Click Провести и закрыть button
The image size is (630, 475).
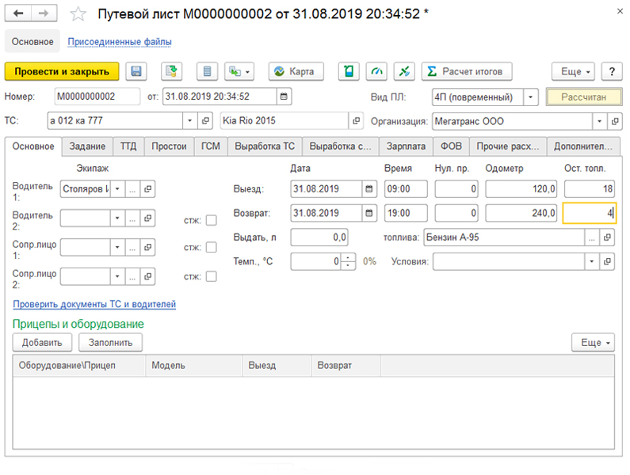[62, 71]
